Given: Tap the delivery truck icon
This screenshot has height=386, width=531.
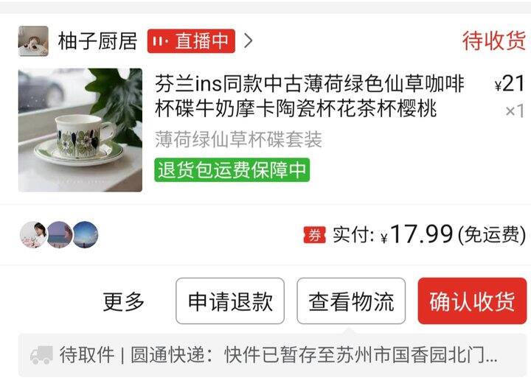Looking at the screenshot, I should point(41,355).
